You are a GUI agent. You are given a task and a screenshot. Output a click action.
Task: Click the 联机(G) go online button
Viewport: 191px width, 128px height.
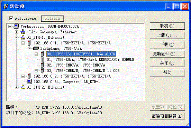(x=167, y=26)
